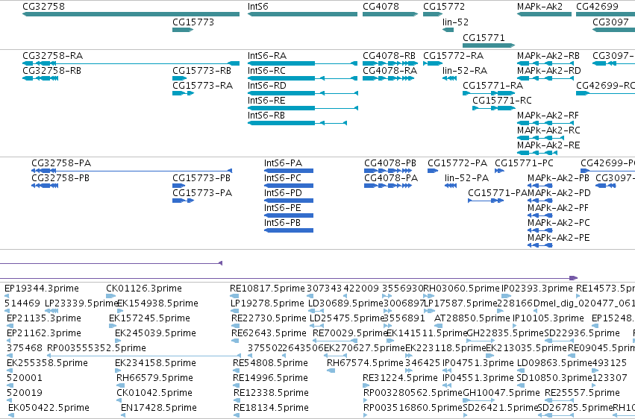
Task: Select transcript CG32758-RA
Action: (131, 63)
